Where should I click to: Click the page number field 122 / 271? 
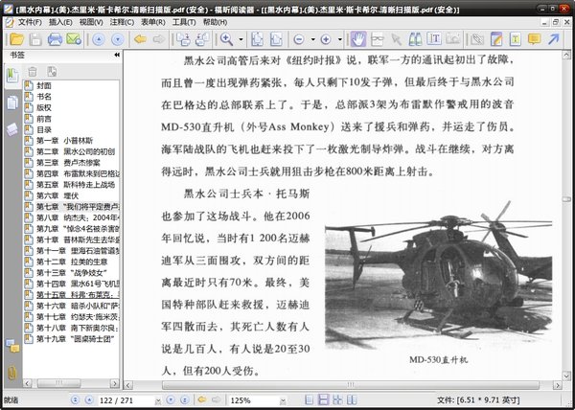click(x=120, y=399)
